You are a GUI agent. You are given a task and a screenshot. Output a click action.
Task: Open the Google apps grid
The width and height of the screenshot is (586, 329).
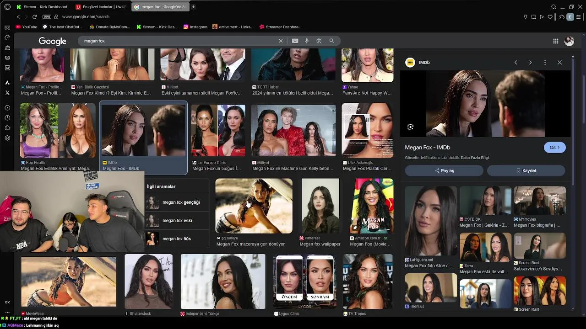[555, 41]
